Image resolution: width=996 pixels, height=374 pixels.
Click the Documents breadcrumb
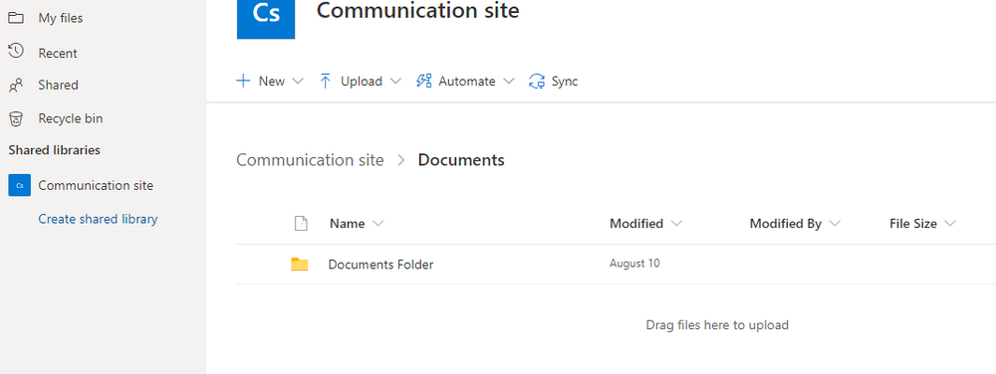461,160
